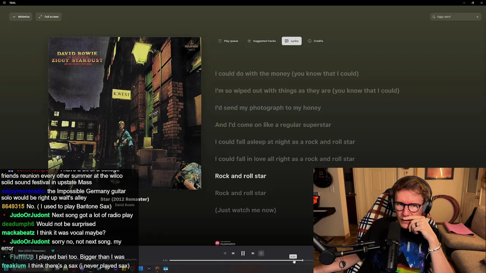Jump to lyric 'I'd send my photograph to my honey'
Screen dimensions: 486x273
point(268,108)
